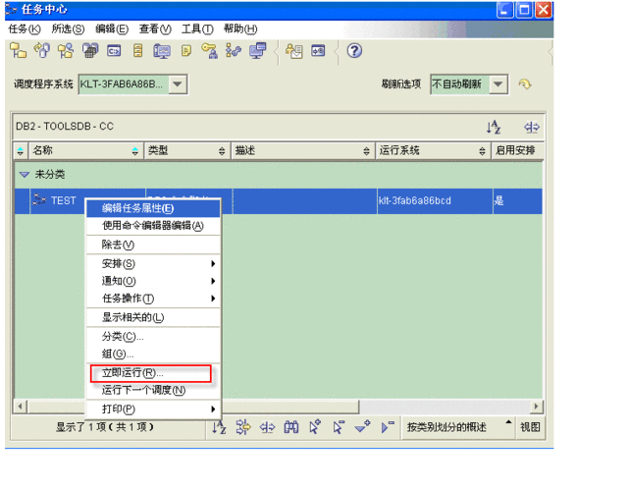
Task: Click the 运行系统 column header
Action: coord(434,150)
